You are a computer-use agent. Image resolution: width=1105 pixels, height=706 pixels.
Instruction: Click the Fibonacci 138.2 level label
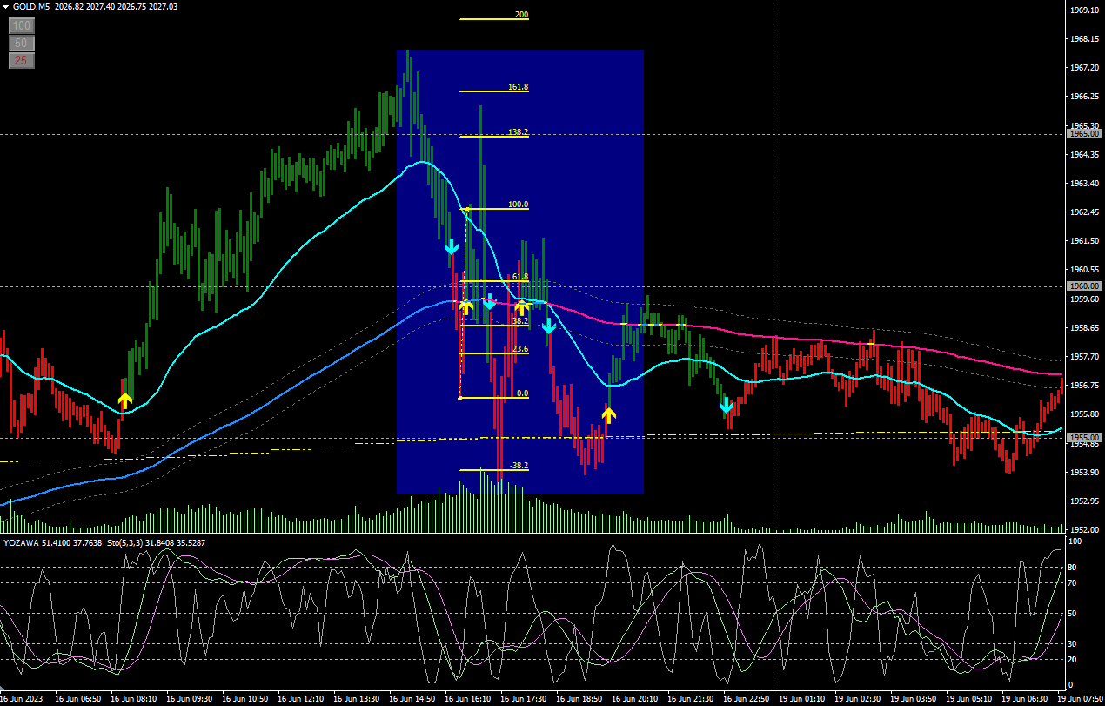[x=518, y=131]
